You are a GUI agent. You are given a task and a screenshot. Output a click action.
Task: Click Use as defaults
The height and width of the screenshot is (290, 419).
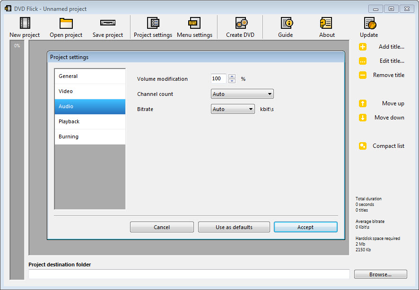pos(234,227)
